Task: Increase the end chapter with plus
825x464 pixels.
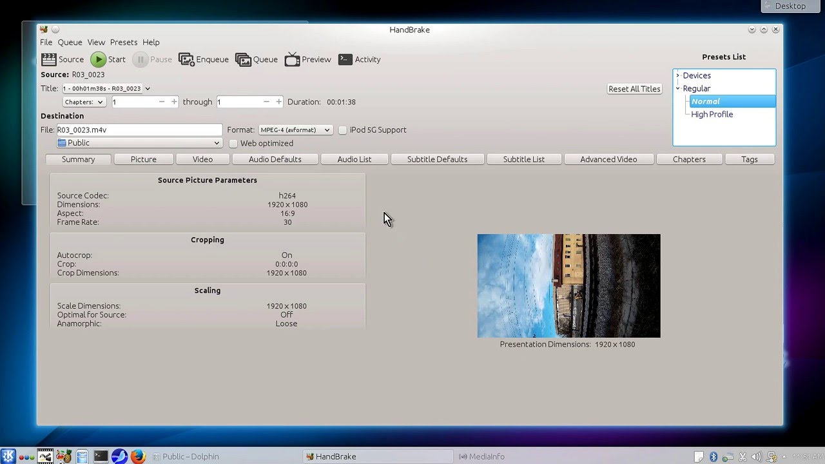Action: click(278, 102)
